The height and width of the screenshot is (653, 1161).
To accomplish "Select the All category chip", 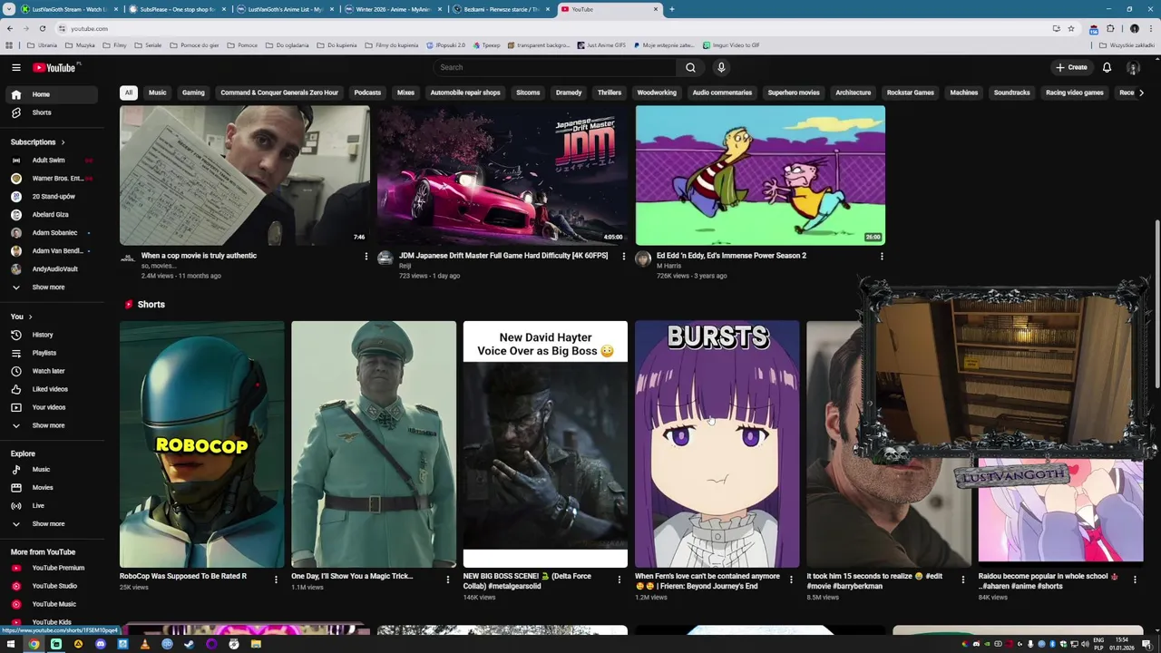I will click(129, 93).
